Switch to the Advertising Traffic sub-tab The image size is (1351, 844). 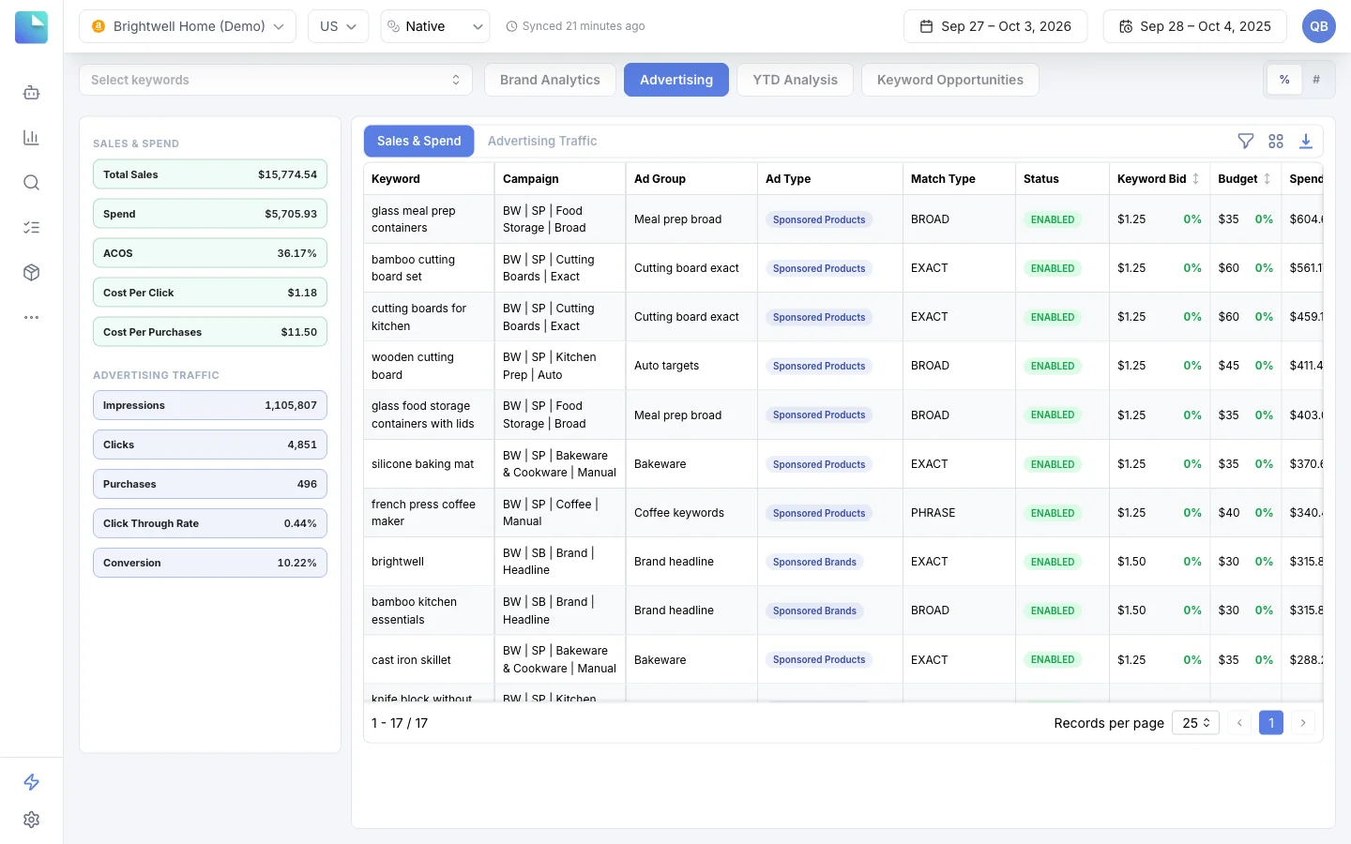point(542,141)
